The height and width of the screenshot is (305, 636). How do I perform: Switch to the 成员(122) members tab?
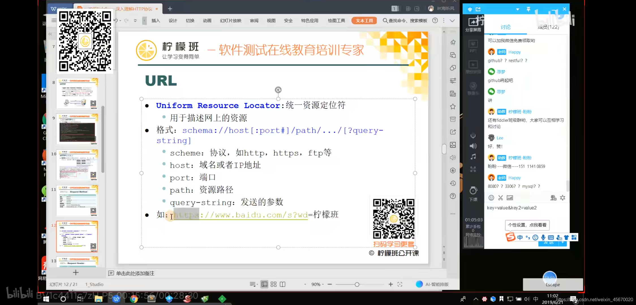(x=548, y=27)
